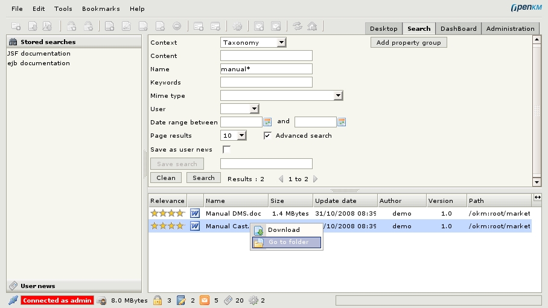Viewport: 548px width, 308px height.
Task: Click the Keywords input field
Action: point(266,82)
